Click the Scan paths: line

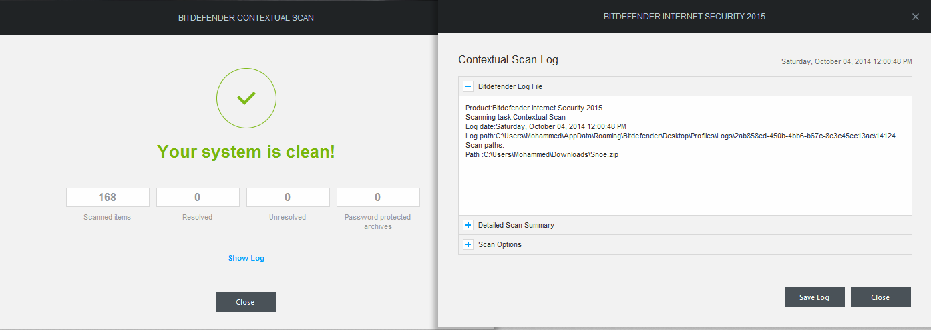(484, 145)
